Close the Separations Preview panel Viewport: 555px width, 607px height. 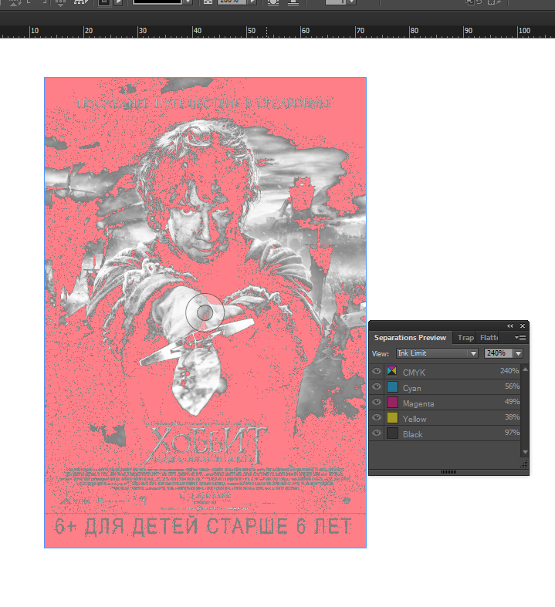coord(523,326)
